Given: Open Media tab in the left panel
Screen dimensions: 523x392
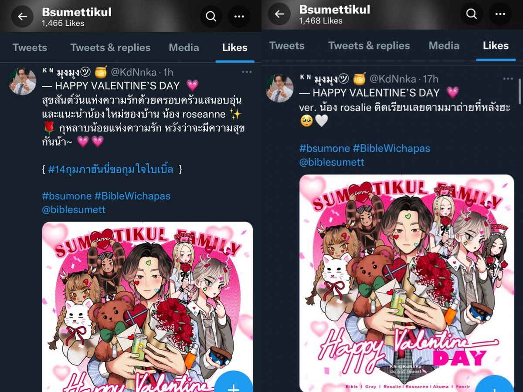Looking at the screenshot, I should point(184,47).
